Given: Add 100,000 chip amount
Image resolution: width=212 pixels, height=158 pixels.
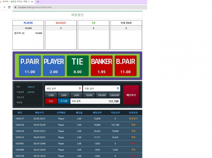Looking at the screenshot, I should tap(102, 95).
